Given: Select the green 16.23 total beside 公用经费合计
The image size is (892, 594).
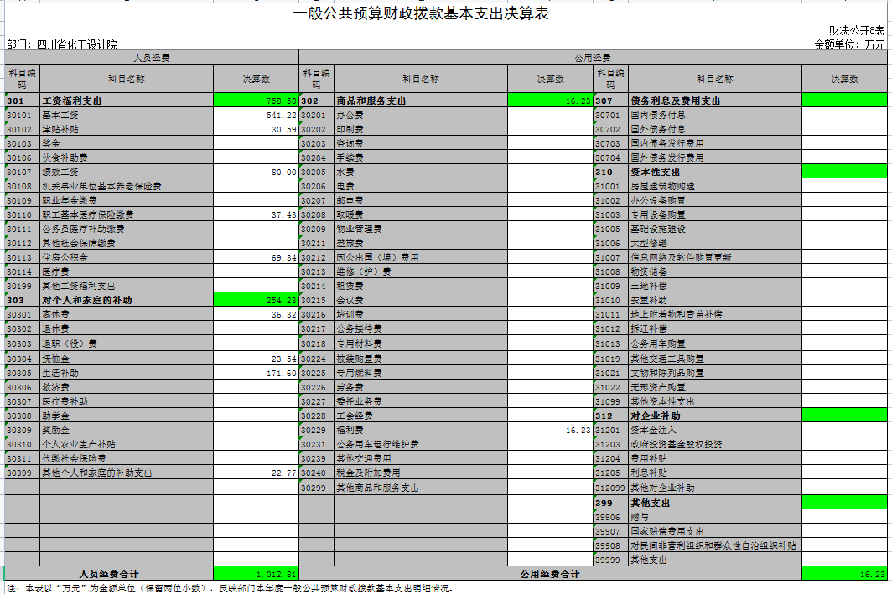Looking at the screenshot, I should point(844,574).
